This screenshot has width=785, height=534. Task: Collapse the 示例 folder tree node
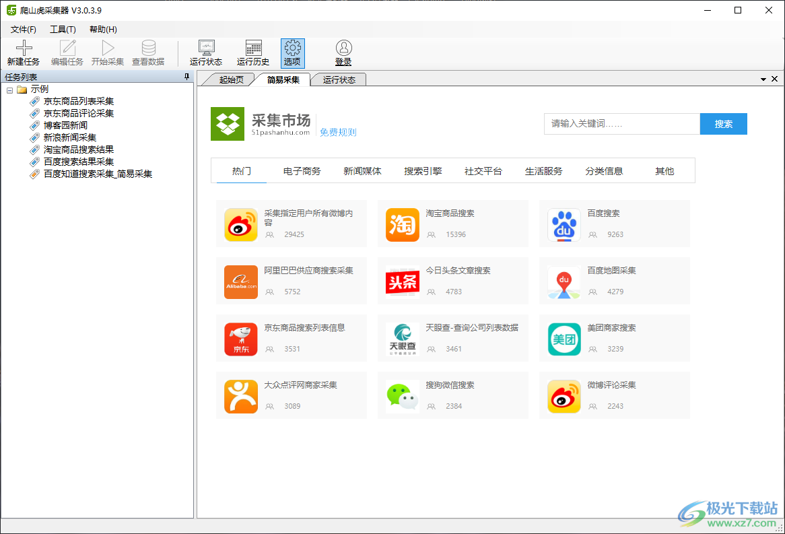9,90
